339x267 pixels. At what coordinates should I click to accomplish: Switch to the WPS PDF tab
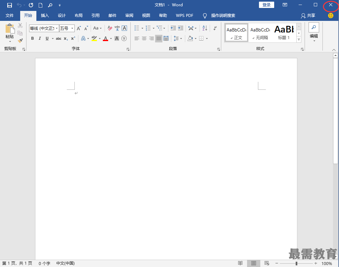point(185,16)
